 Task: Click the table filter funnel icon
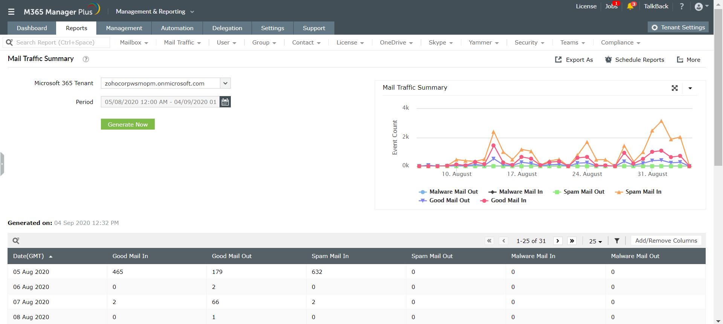coord(617,241)
